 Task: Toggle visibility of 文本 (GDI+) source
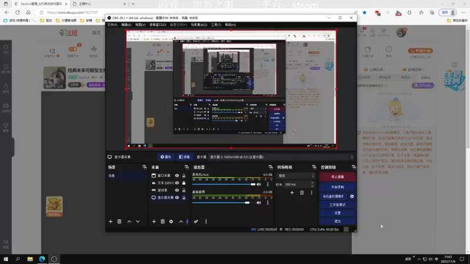pyautogui.click(x=177, y=183)
